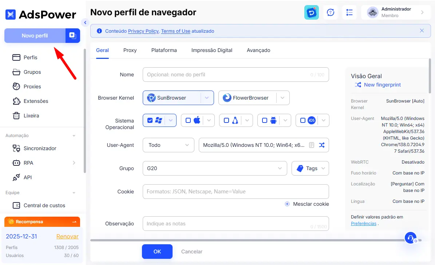Expand Windows version dropdown arrow
The height and width of the screenshot is (265, 435).
(x=171, y=120)
